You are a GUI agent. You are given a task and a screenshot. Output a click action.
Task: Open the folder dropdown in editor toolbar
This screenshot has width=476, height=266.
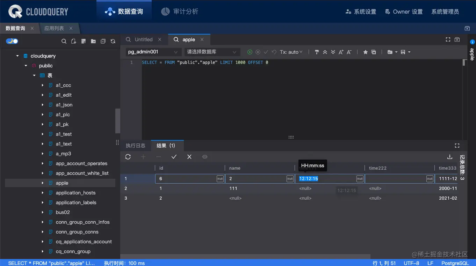pyautogui.click(x=392, y=52)
